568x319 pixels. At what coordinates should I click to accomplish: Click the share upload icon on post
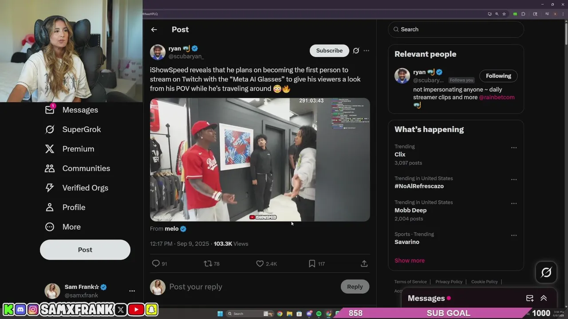tap(364, 264)
